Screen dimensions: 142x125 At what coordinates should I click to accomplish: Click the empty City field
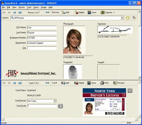42,48
